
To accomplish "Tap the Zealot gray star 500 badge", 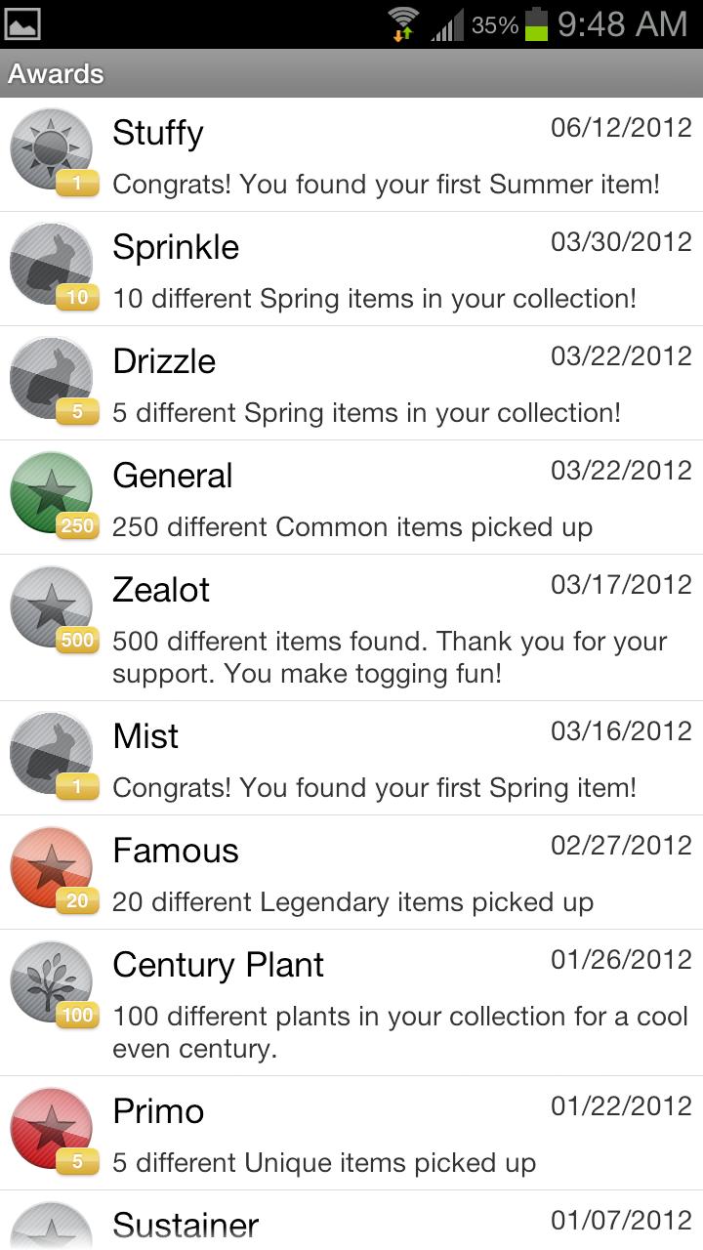I will click(x=53, y=611).
